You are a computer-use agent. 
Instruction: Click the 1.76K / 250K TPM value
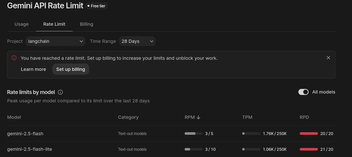[275, 134]
